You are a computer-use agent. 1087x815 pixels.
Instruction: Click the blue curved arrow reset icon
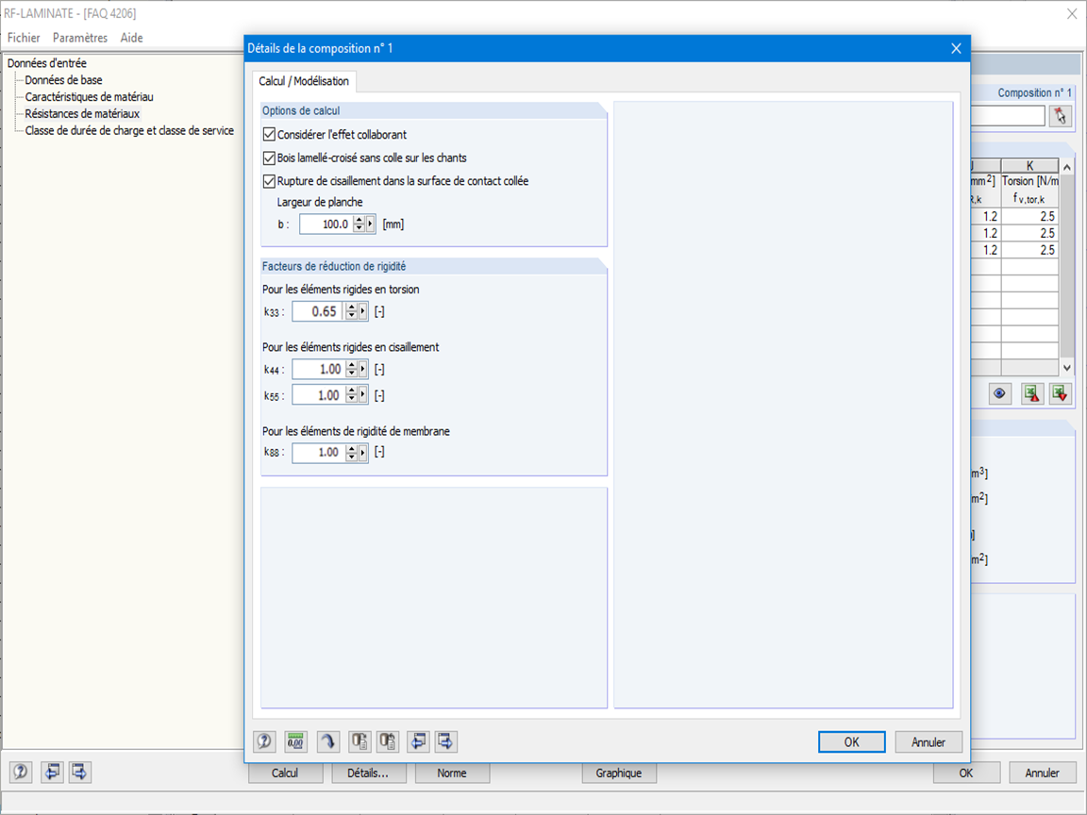tap(328, 741)
